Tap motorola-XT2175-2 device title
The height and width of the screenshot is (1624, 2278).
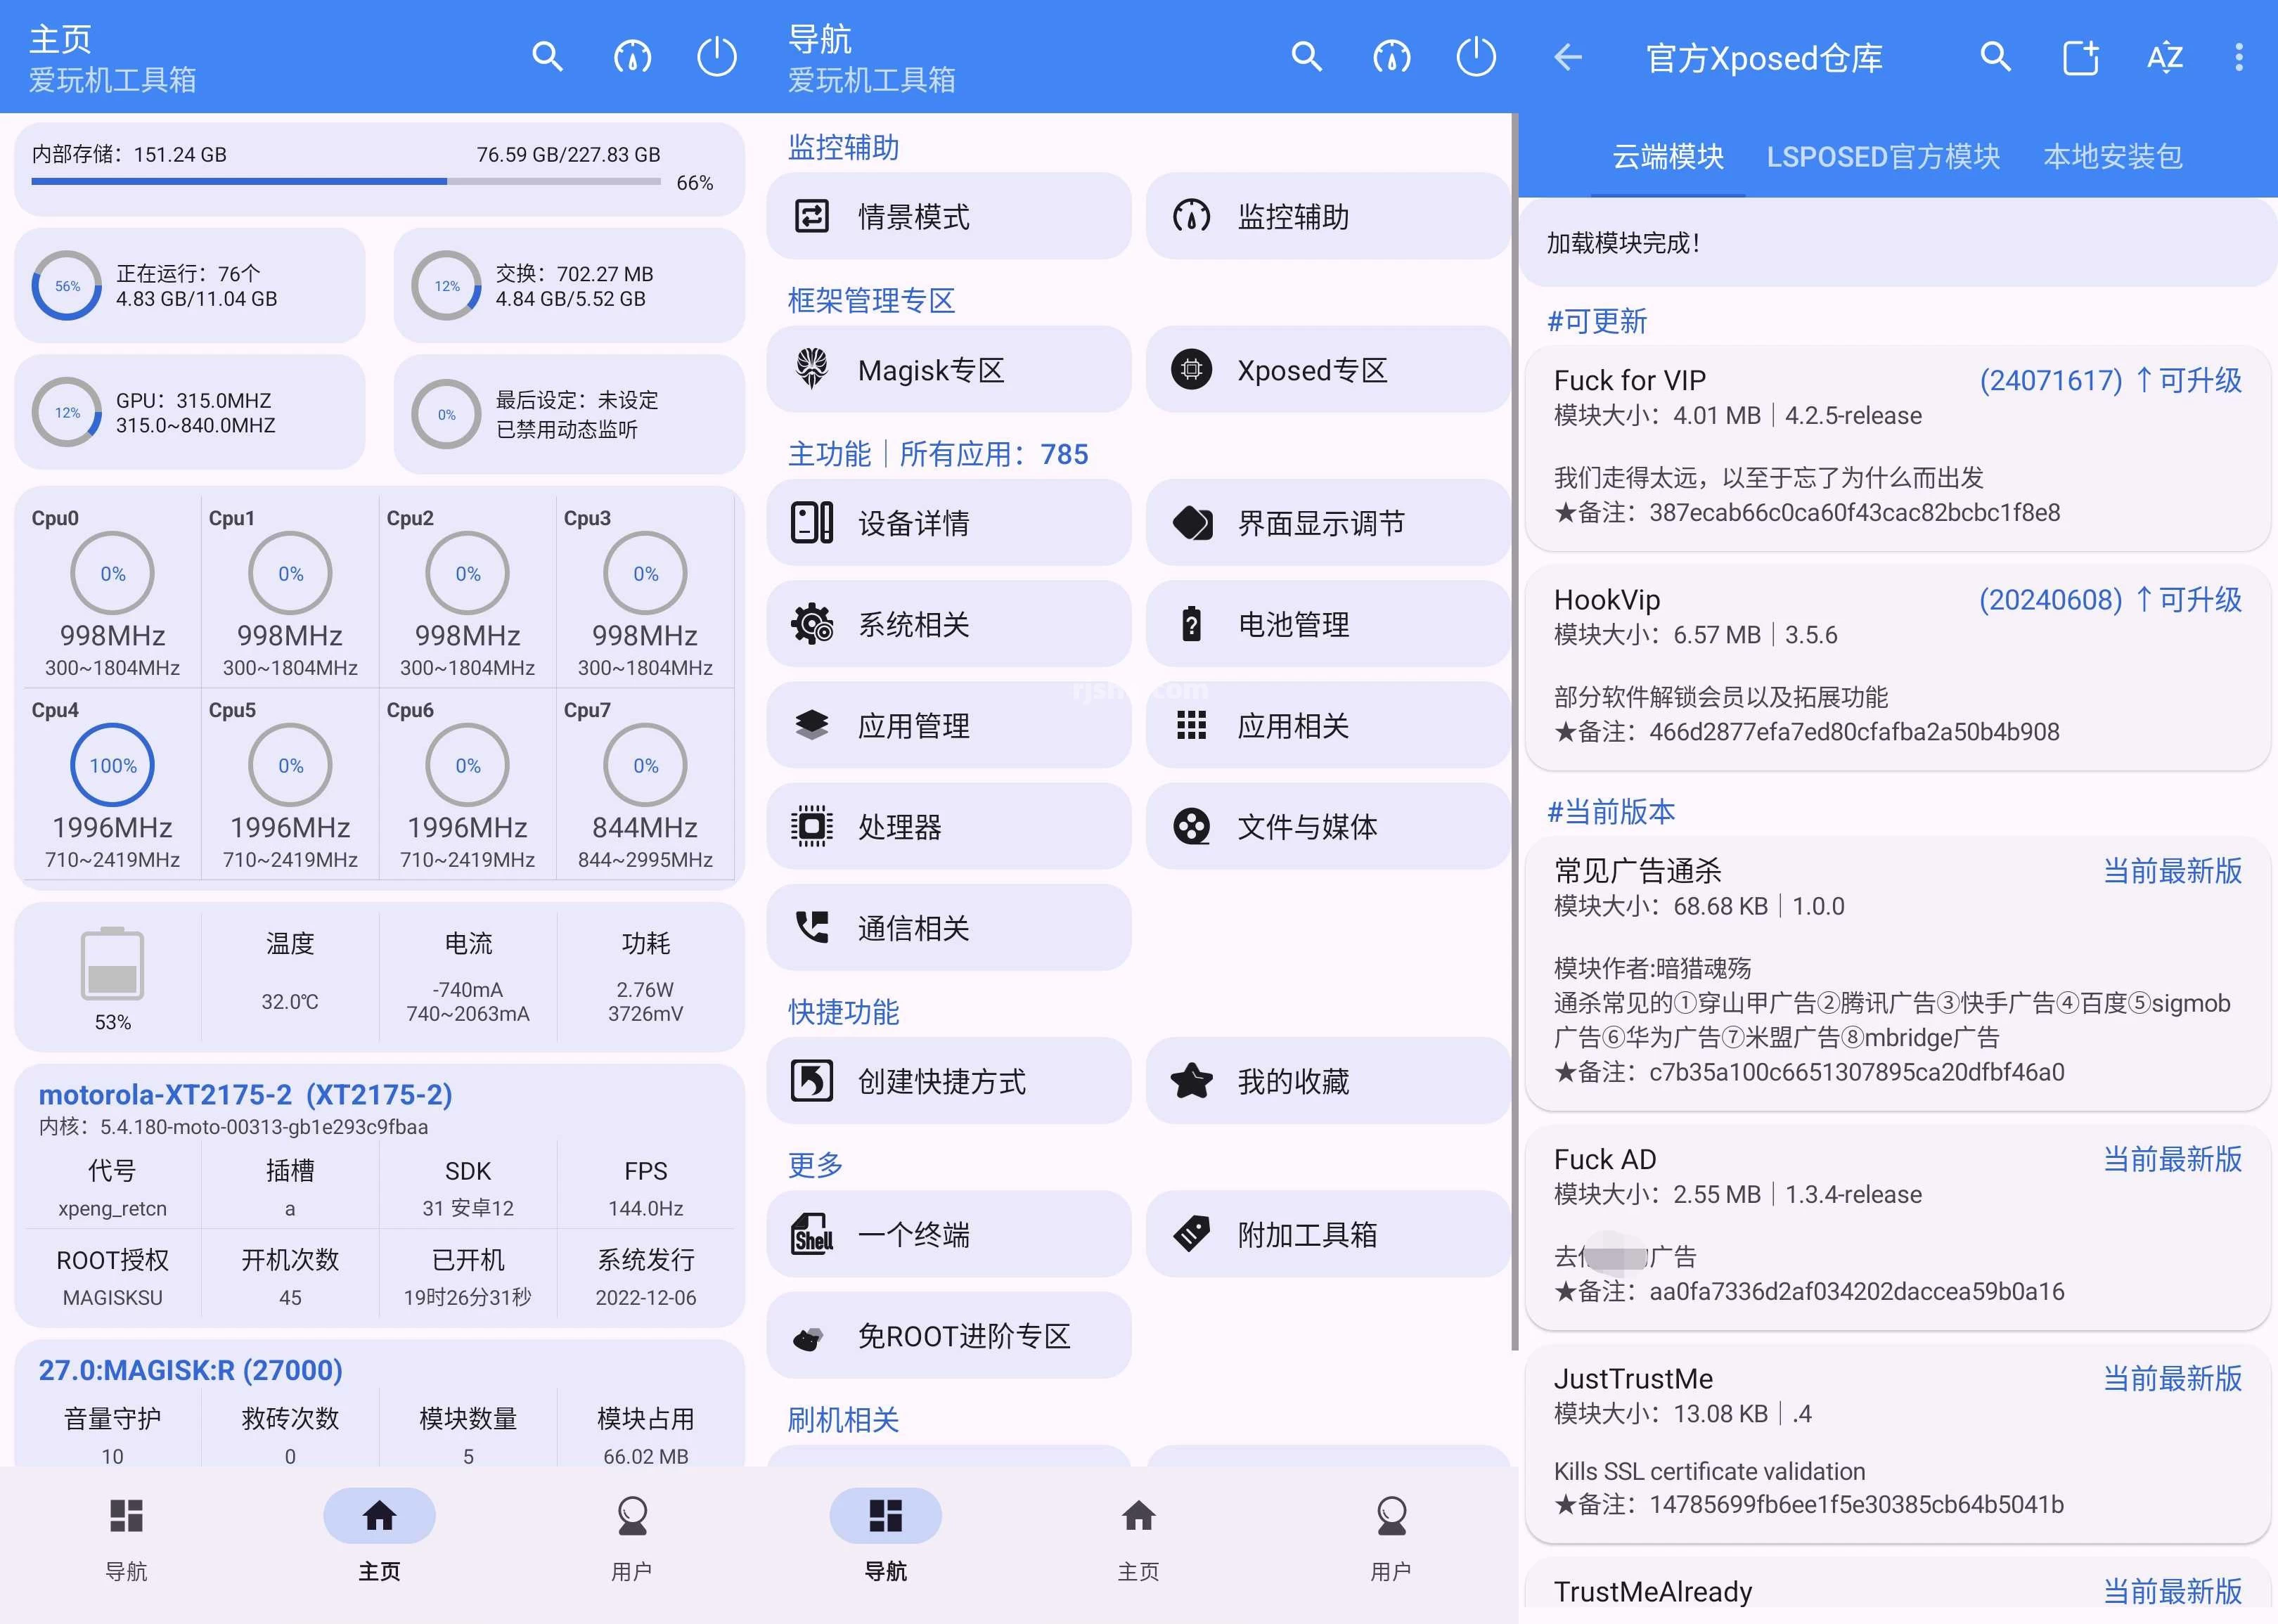246,1094
